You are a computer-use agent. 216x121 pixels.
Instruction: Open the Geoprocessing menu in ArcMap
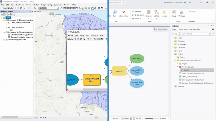click(x=46, y=5)
